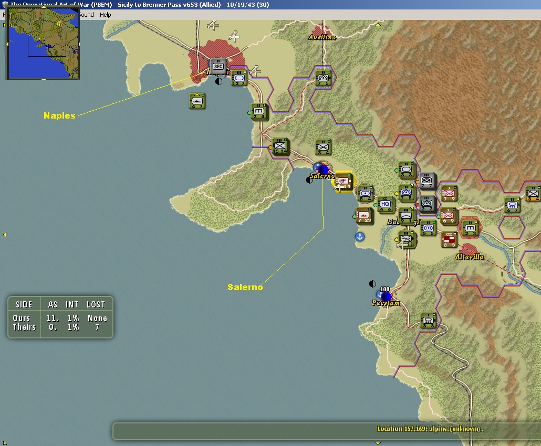Click the 'Theirs' row in the air panel
Viewport: 541px width, 446px height.
coord(60,327)
